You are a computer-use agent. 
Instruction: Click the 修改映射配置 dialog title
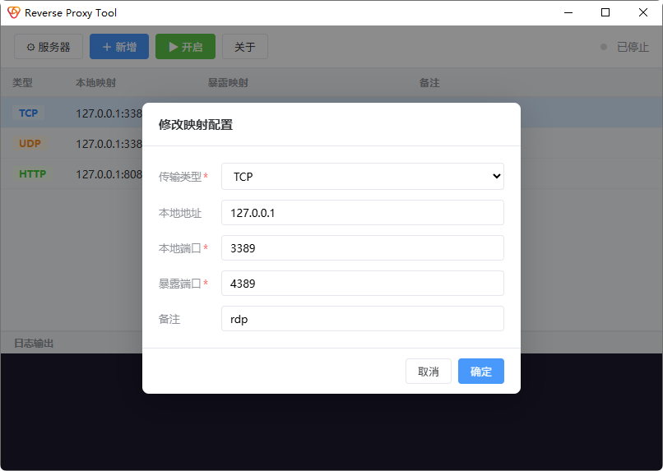(195, 125)
